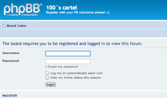Click the phpBB logo
The height and width of the screenshot is (98, 167).
click(23, 10)
